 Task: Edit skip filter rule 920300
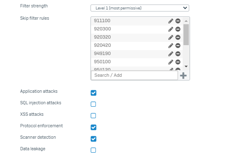point(171,29)
